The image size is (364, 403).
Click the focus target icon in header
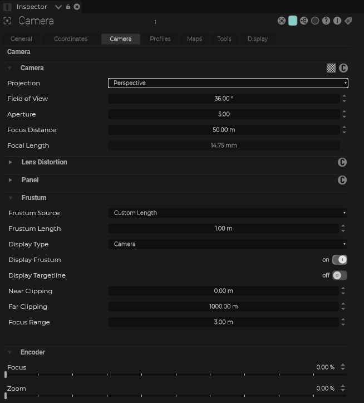282,21
